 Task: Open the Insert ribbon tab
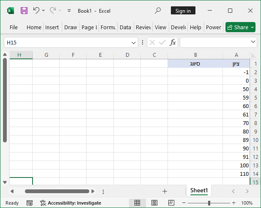tap(52, 27)
